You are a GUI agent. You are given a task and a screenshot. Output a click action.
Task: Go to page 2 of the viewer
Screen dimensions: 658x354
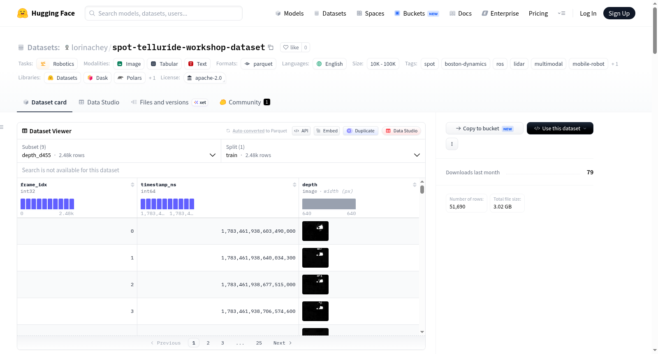tap(208, 343)
